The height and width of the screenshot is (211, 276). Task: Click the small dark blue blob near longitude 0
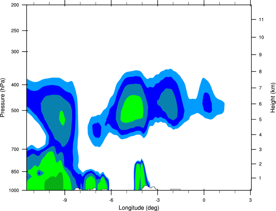click(x=207, y=103)
